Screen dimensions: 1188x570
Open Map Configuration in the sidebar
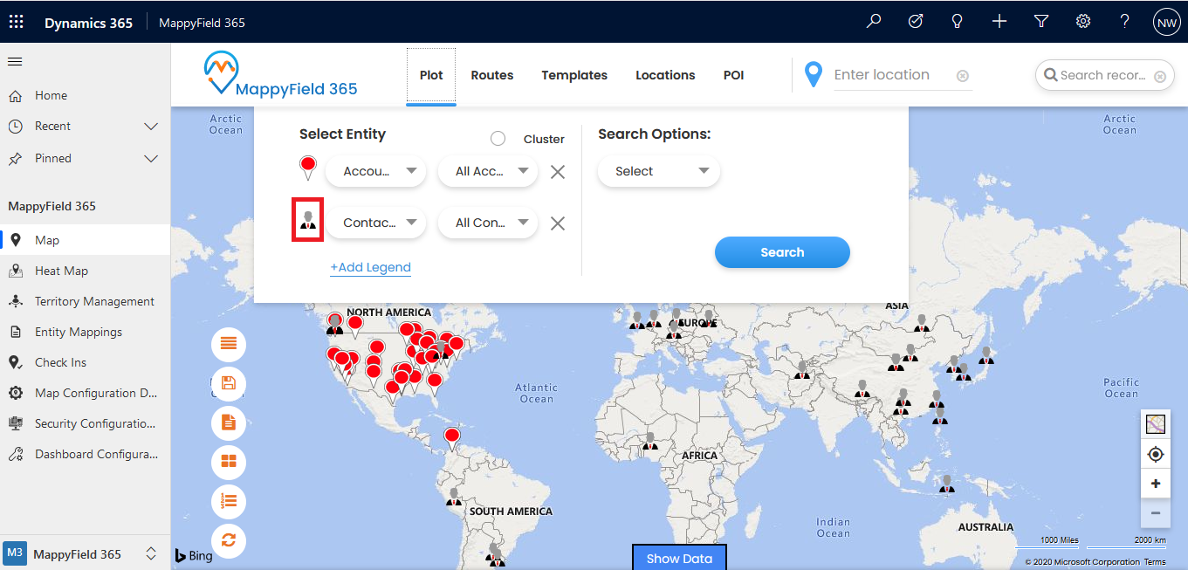pyautogui.click(x=85, y=393)
